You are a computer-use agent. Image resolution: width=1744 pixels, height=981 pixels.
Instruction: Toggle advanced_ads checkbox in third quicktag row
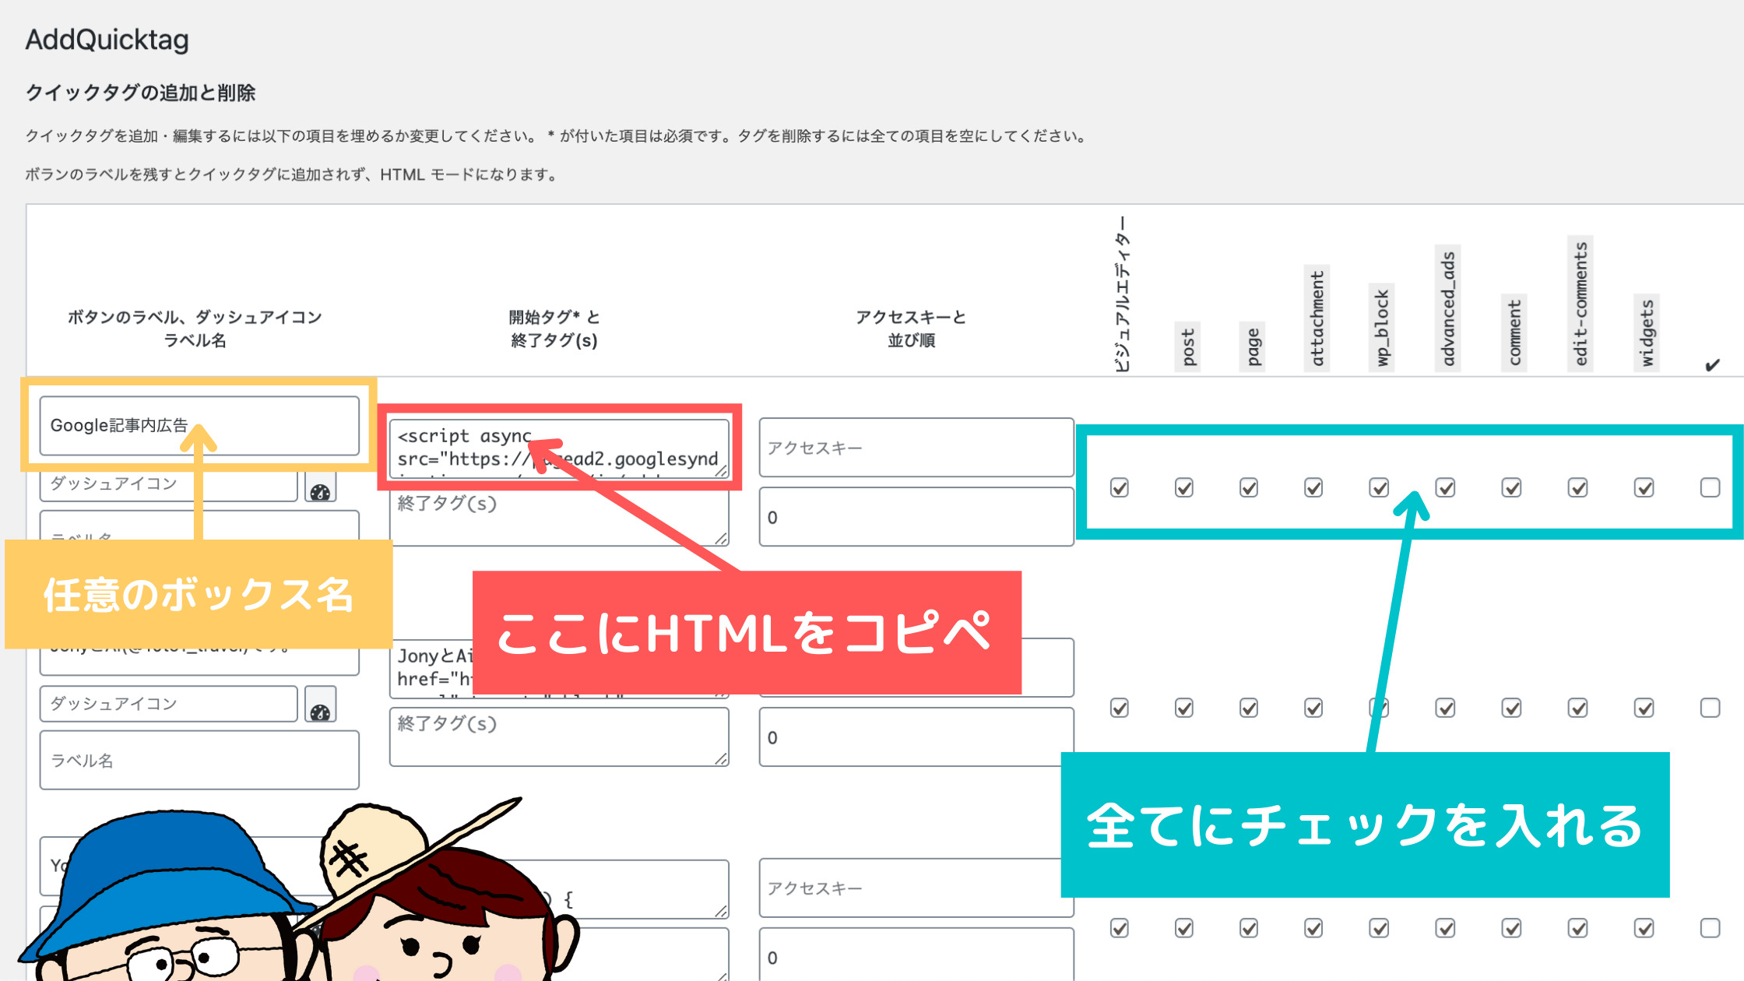pos(1446,929)
